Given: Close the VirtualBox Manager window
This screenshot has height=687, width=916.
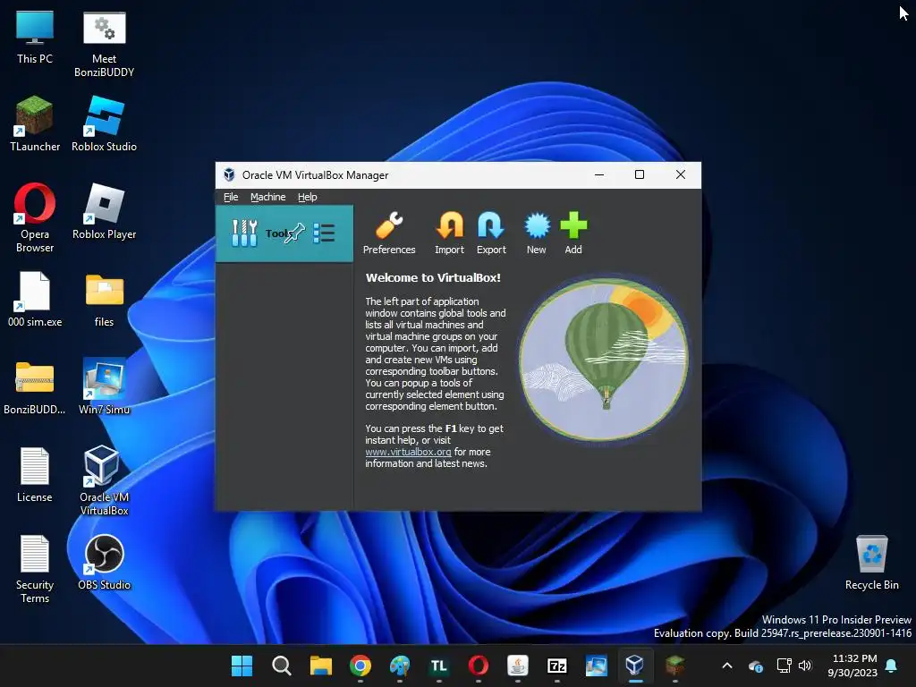Looking at the screenshot, I should [x=681, y=174].
